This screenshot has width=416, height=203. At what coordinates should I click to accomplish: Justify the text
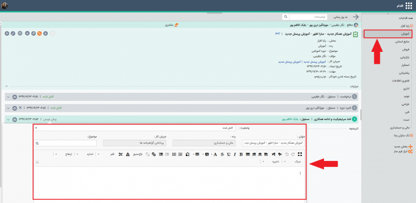[248, 154]
